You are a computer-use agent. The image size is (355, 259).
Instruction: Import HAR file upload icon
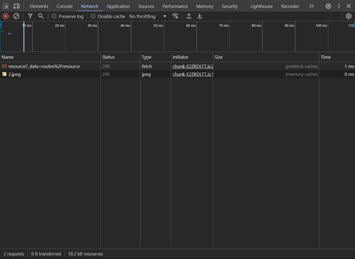(189, 16)
